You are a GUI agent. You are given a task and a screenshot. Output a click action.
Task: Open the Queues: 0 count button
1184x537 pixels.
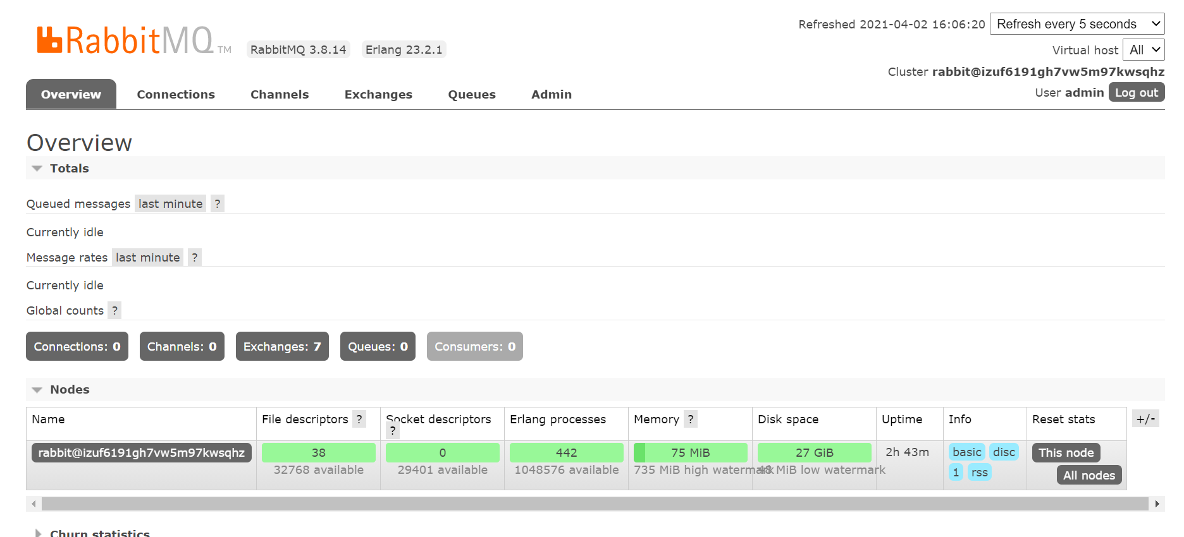point(378,346)
